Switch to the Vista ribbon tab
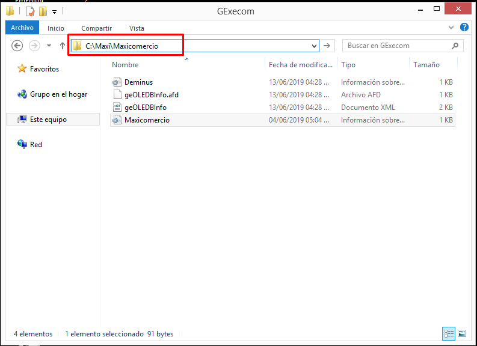 (x=137, y=28)
